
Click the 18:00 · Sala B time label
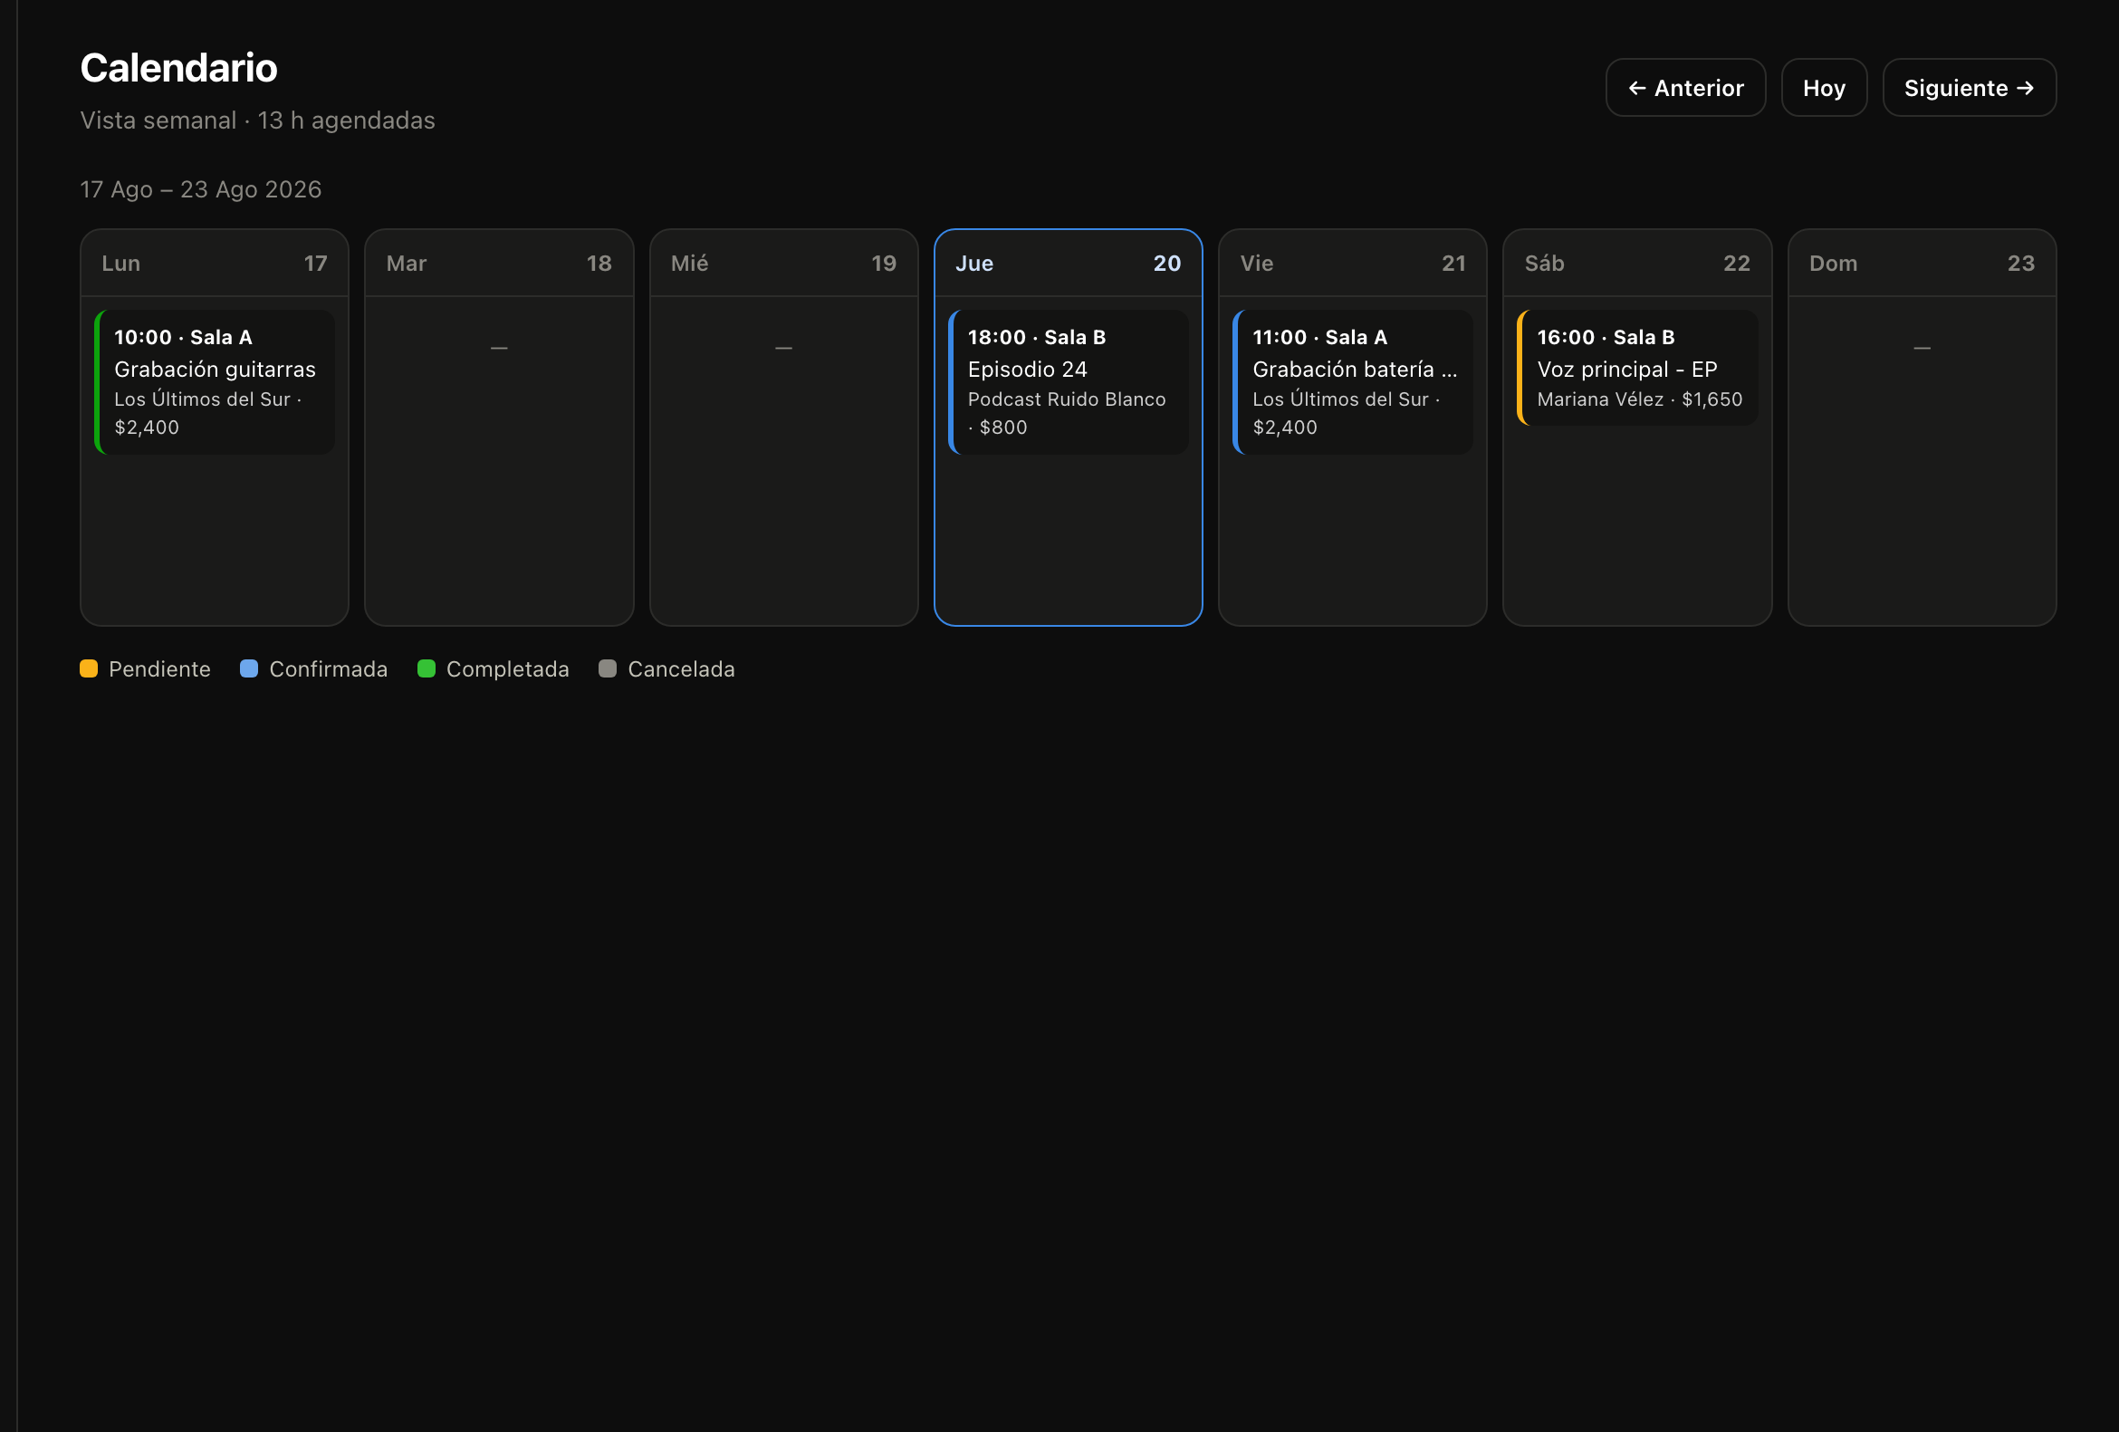[x=1036, y=337]
